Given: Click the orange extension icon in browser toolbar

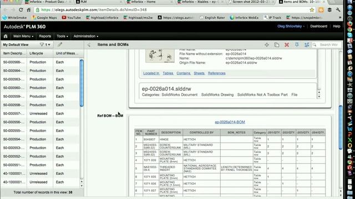Looking at the screenshot, I should [x=321, y=10].
